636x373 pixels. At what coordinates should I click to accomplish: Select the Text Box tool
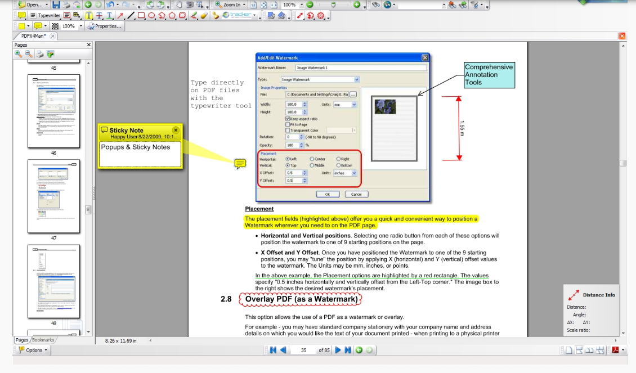(x=67, y=15)
